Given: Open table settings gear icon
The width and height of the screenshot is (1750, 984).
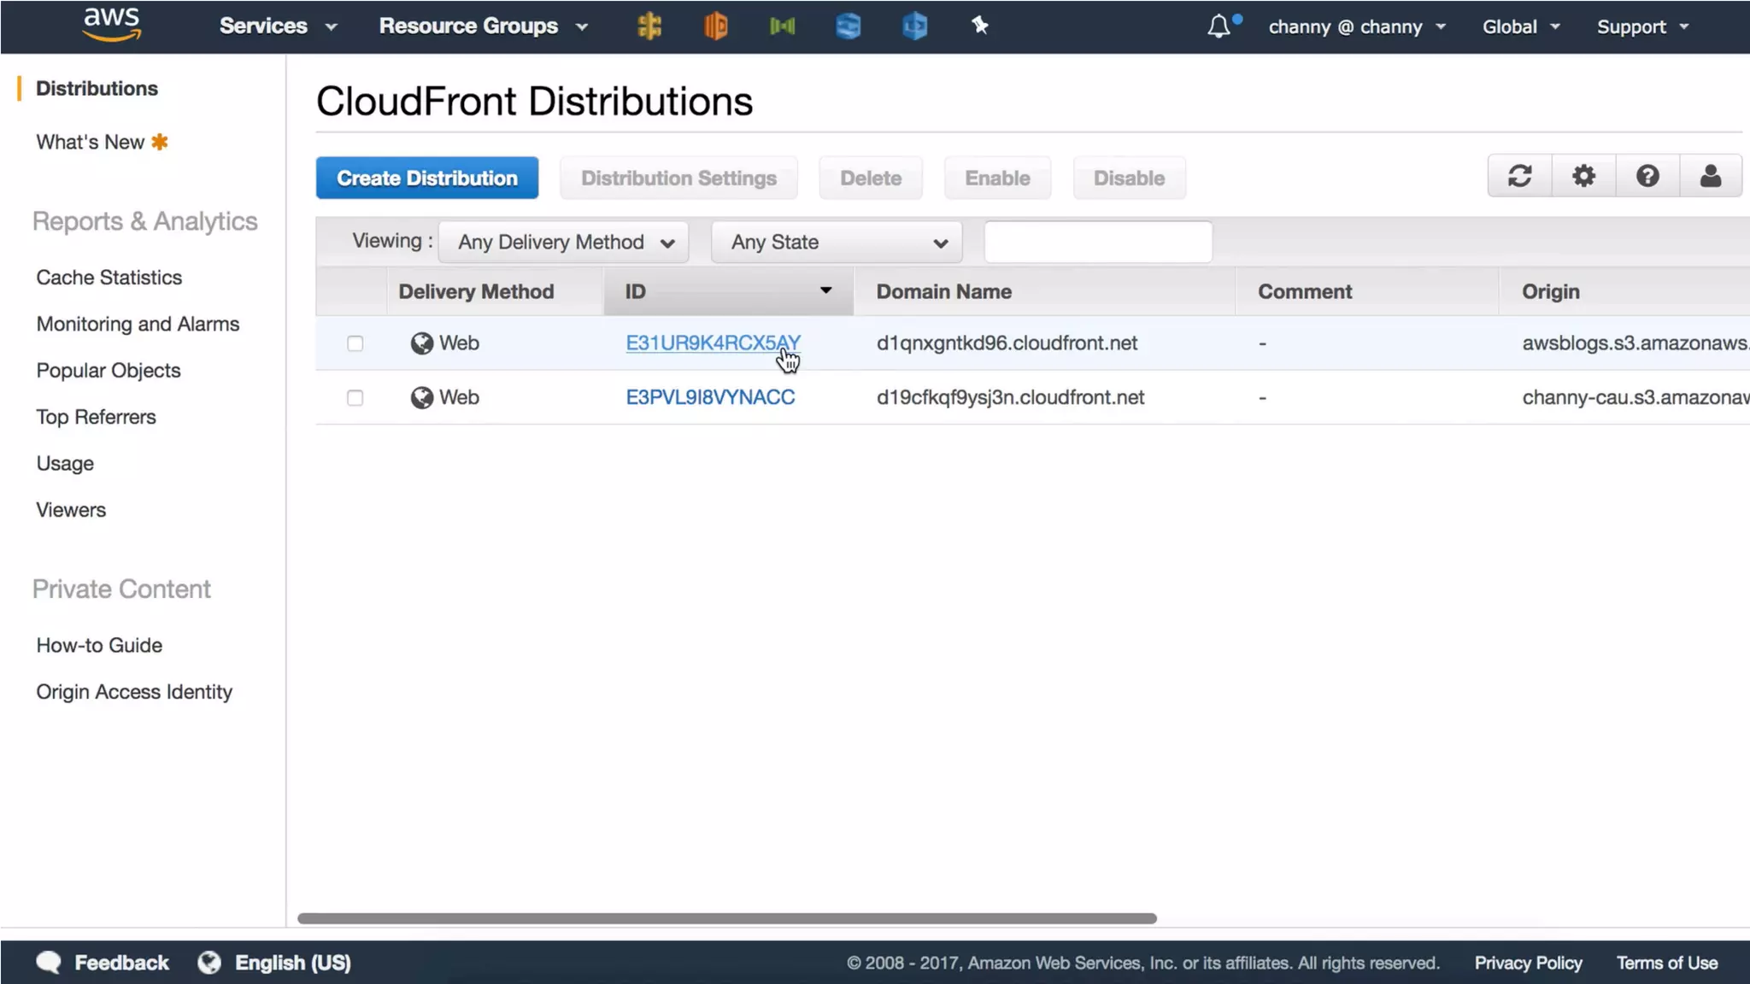Looking at the screenshot, I should coord(1583,177).
